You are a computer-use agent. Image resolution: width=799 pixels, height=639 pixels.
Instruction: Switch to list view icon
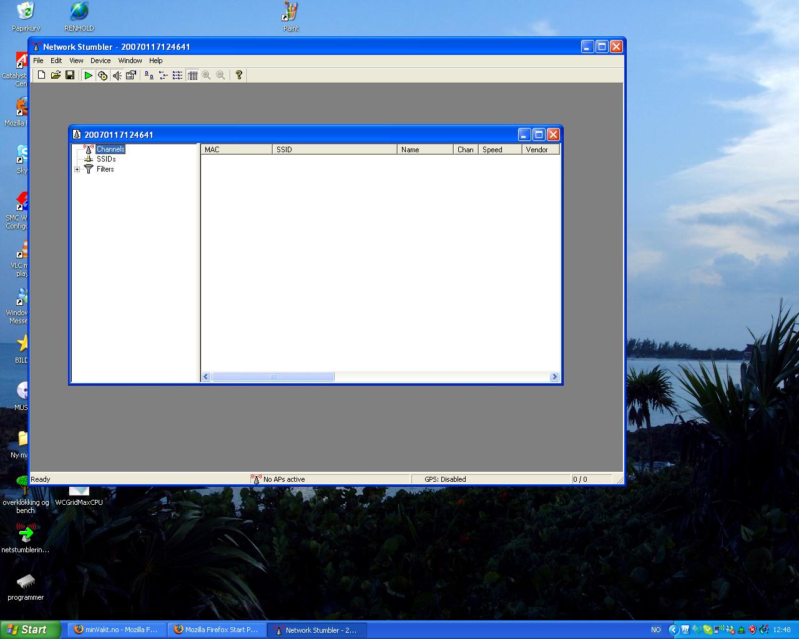pos(178,75)
